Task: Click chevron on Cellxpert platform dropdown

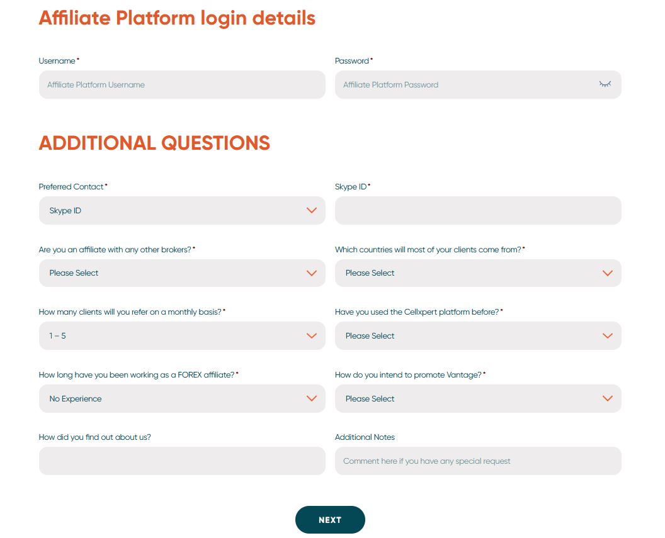Action: pos(608,336)
